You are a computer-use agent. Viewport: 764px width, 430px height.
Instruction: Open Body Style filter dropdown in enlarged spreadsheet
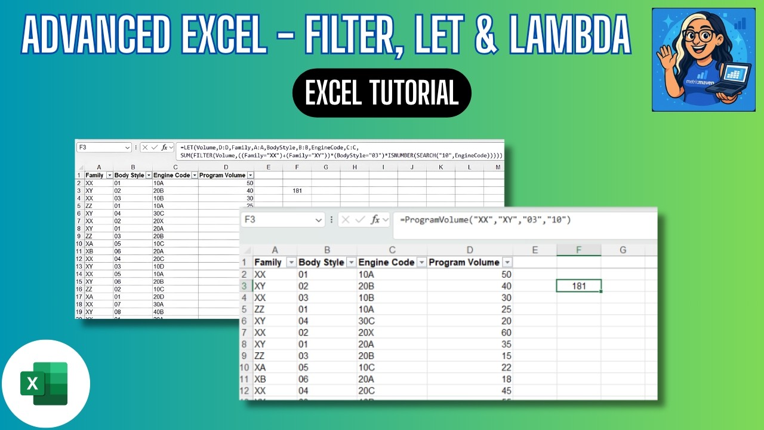point(351,262)
